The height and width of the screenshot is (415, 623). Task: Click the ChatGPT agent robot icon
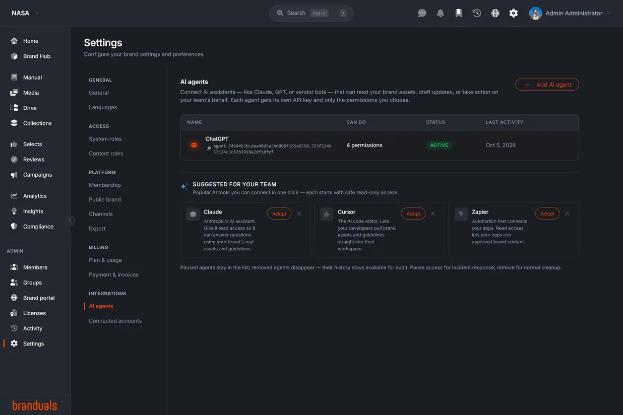[194, 145]
